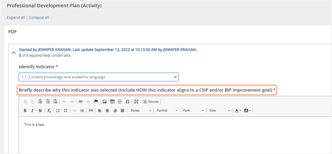Click the Decrease Indent icon
This screenshot has width=332, height=154.
(74, 111)
